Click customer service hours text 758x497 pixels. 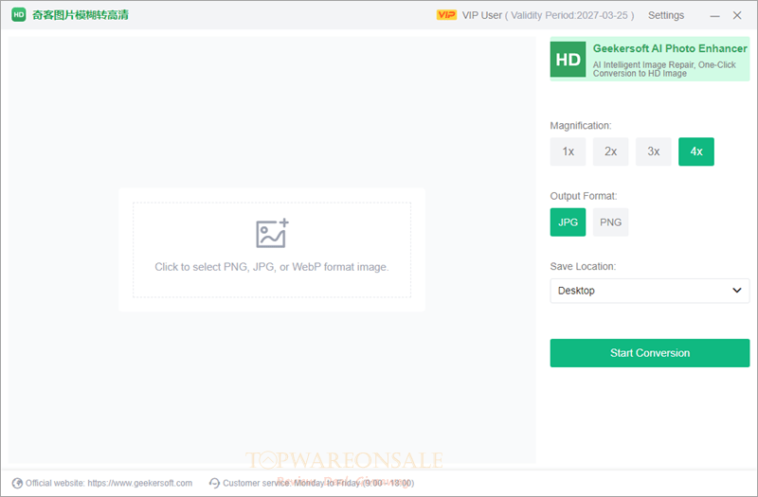[318, 483]
